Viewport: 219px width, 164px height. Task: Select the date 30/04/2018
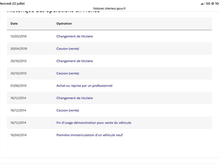point(19,49)
